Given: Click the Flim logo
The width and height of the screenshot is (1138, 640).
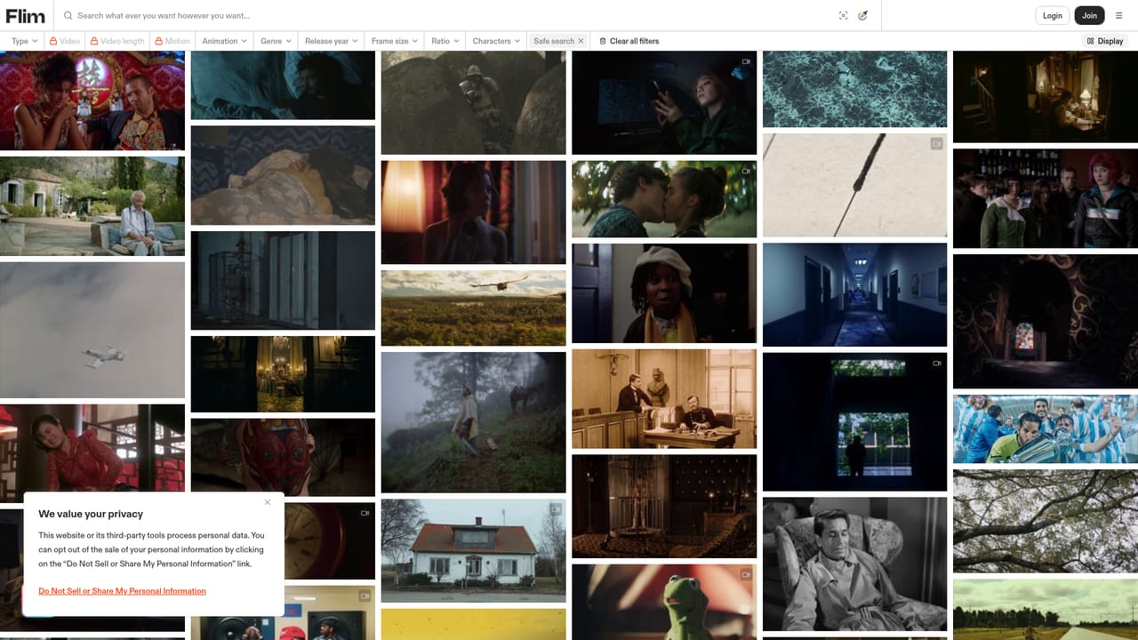Looking at the screenshot, I should click(x=26, y=15).
